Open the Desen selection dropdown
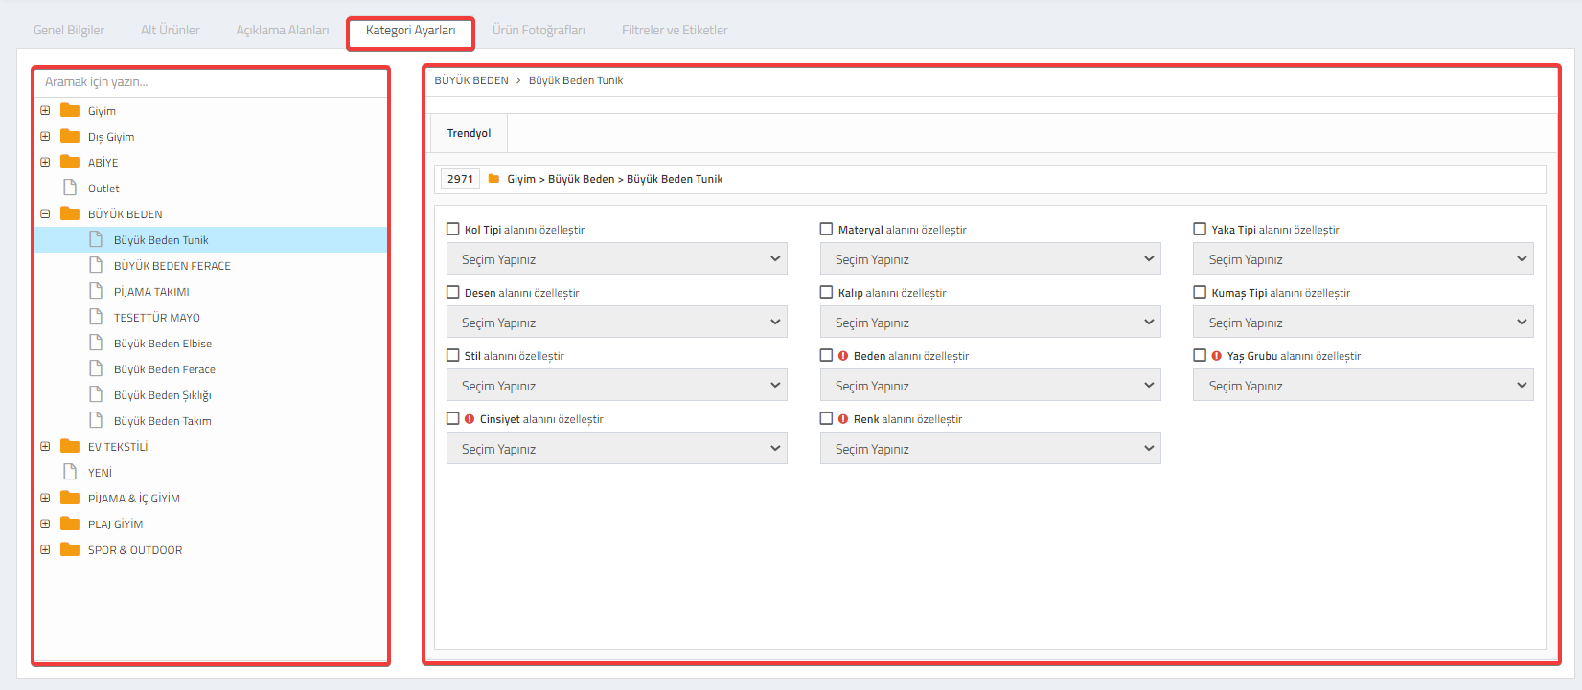The image size is (1582, 690). point(617,323)
